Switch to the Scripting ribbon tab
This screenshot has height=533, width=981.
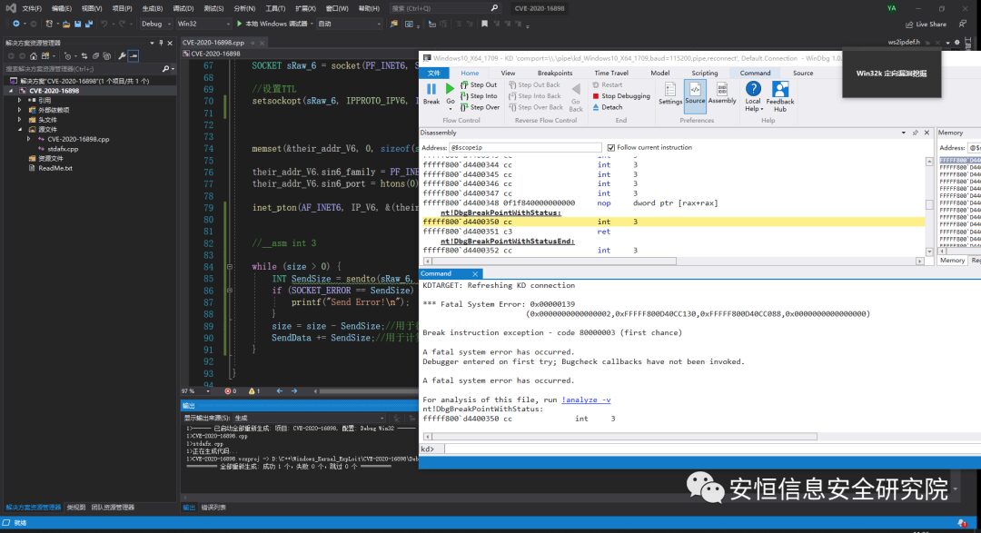tap(705, 74)
